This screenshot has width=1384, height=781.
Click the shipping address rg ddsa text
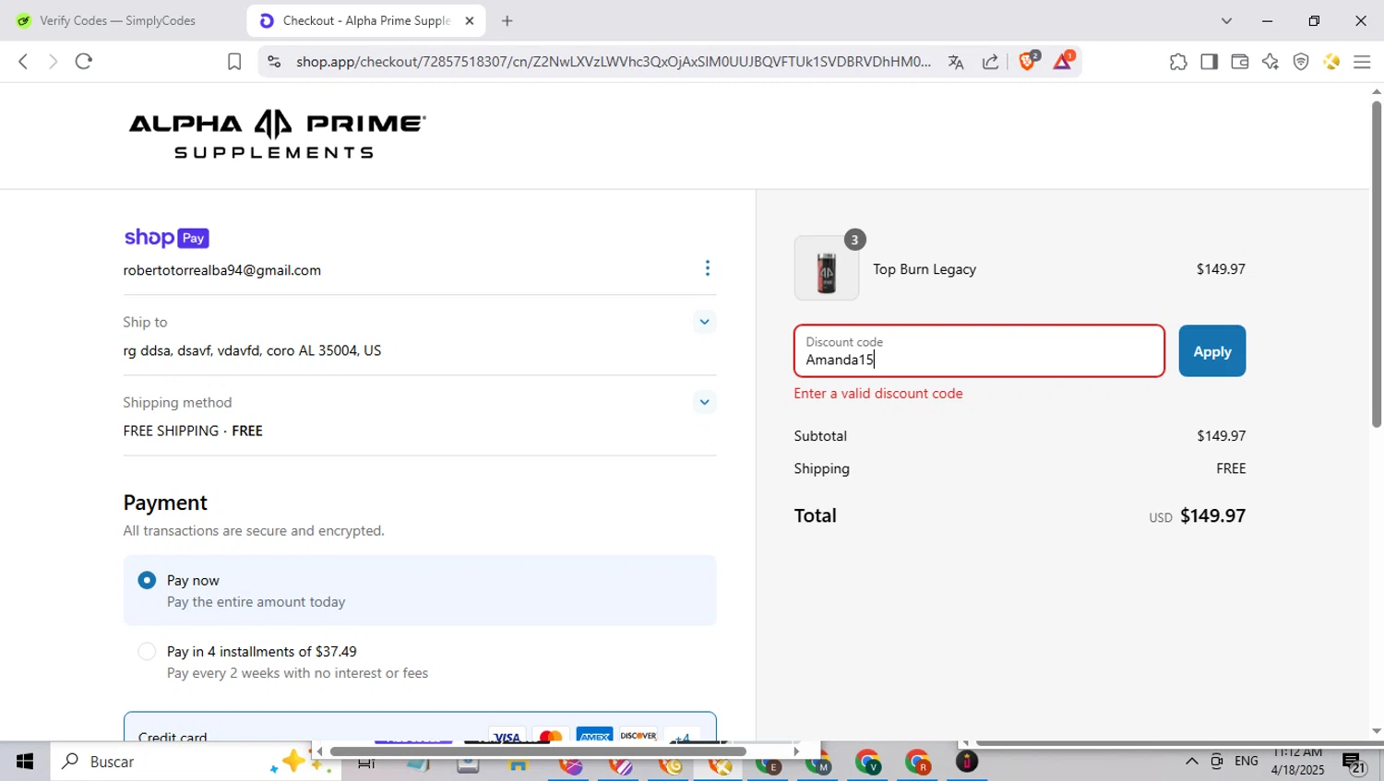252,350
